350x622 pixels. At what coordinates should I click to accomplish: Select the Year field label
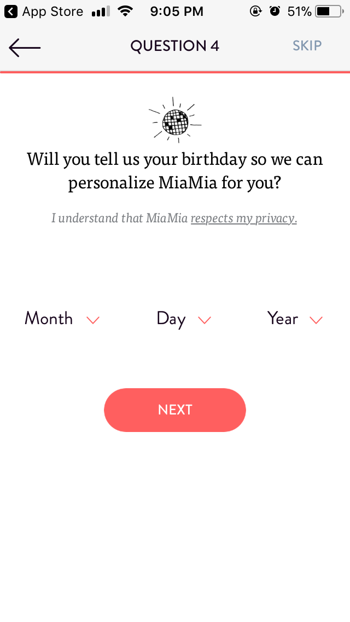pyautogui.click(x=283, y=319)
